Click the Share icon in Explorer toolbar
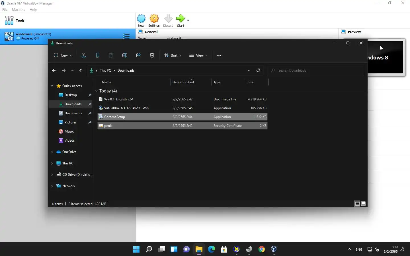This screenshot has width=410, height=256. [138, 55]
